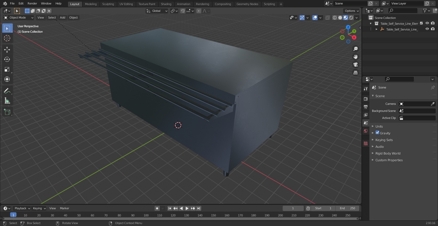Open the Global transform orientation dropdown

pos(157,11)
